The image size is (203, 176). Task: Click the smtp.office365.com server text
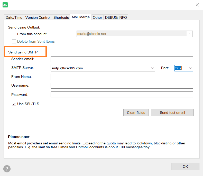[67, 68]
